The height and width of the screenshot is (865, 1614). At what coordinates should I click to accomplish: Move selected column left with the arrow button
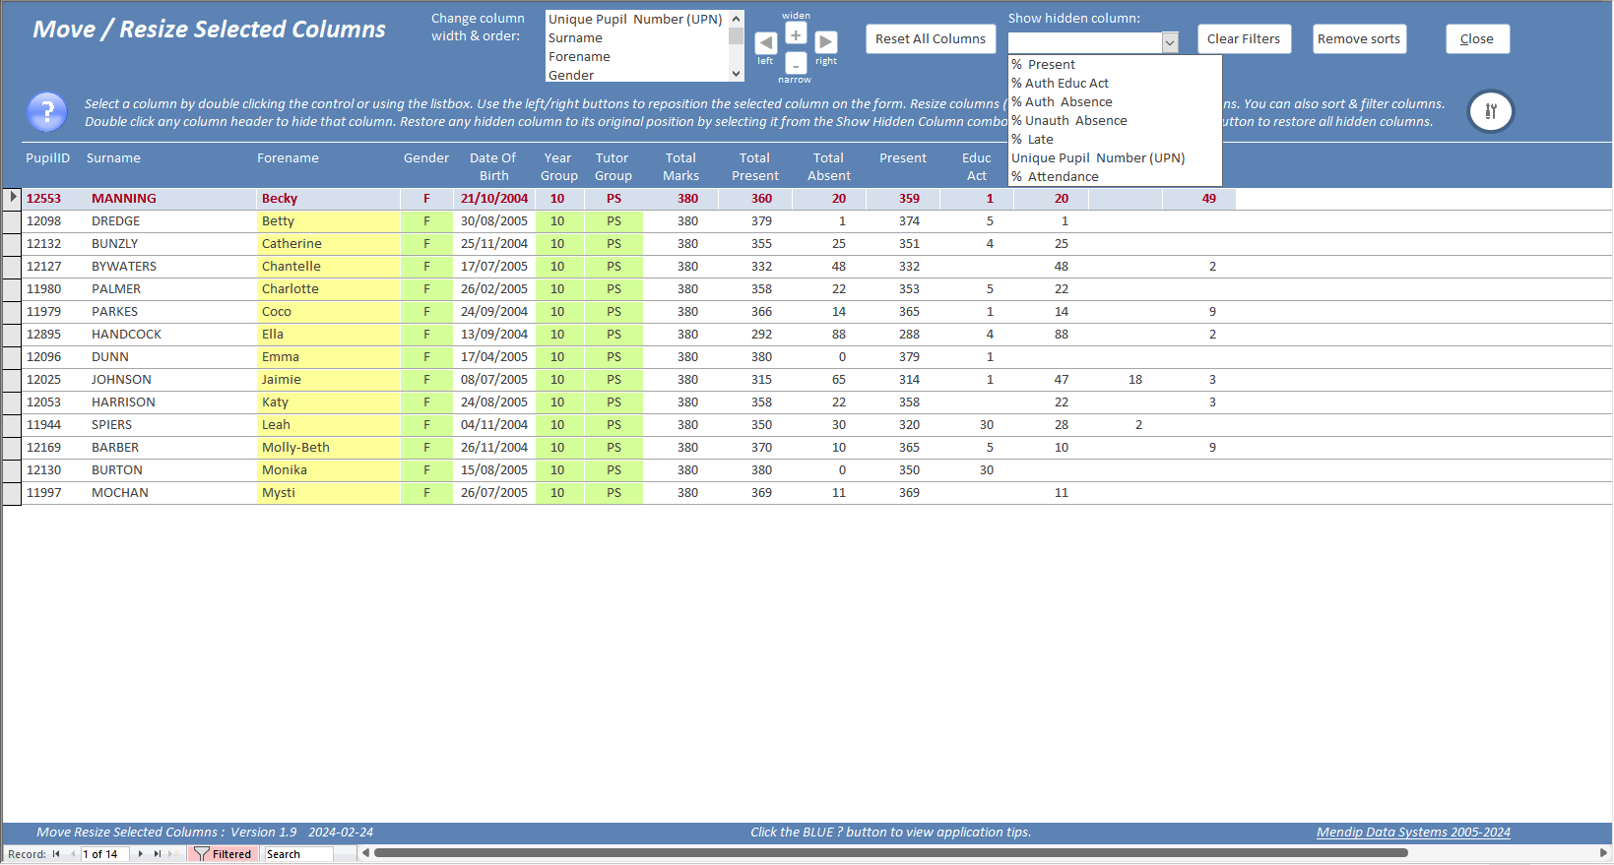765,42
